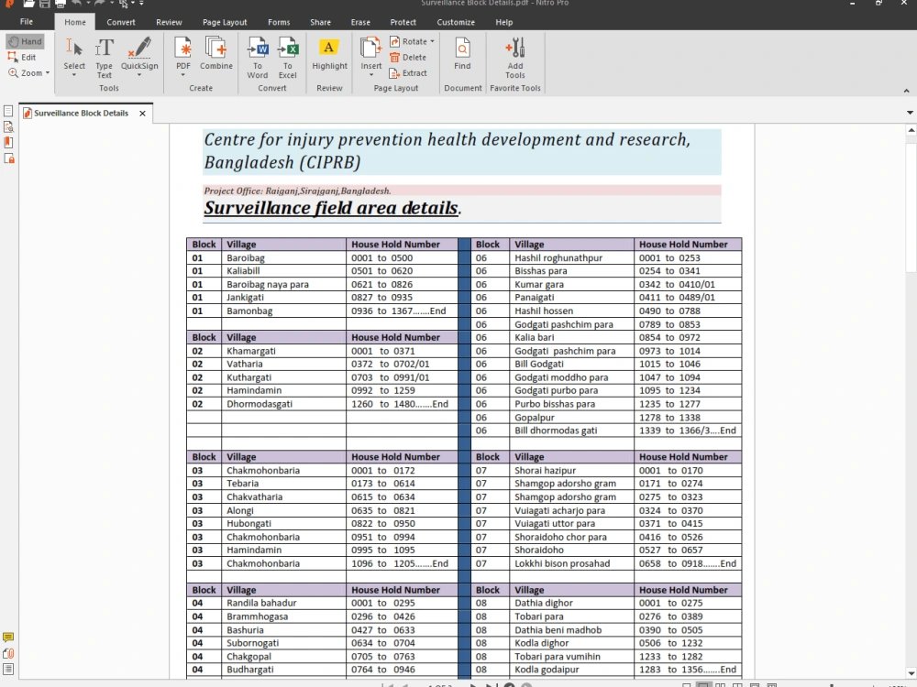Click the Extract pages button
917x687 pixels.
tap(408, 73)
